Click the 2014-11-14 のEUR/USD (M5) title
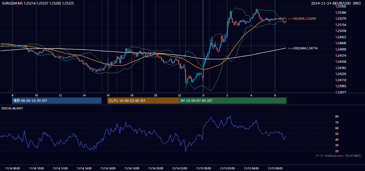 point(336,3)
